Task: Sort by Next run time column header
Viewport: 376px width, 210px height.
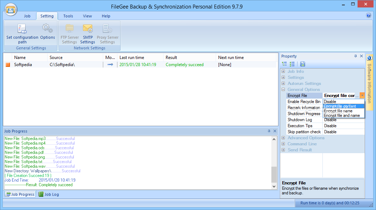Action: pyautogui.click(x=246, y=58)
